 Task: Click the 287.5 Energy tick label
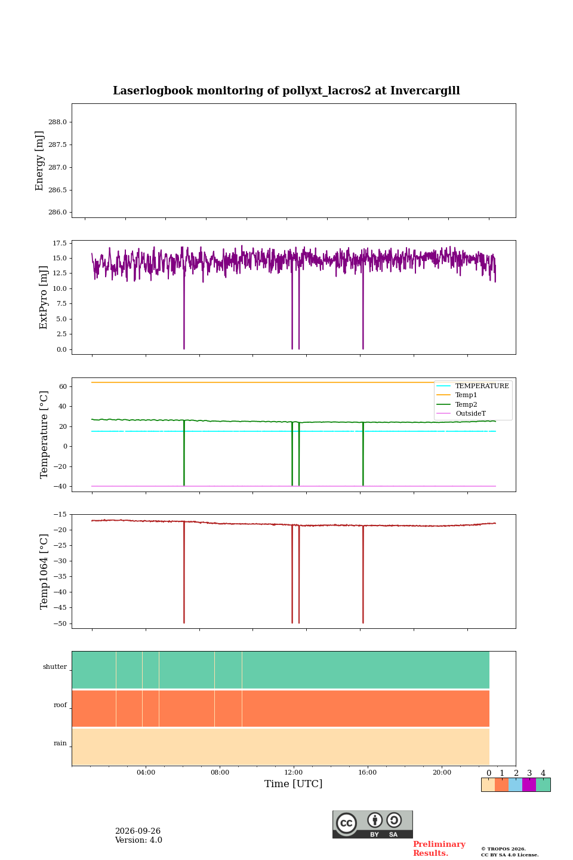57,145
